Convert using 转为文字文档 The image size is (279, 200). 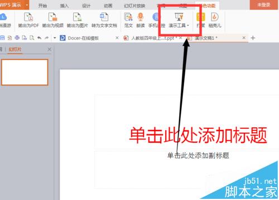[104, 20]
